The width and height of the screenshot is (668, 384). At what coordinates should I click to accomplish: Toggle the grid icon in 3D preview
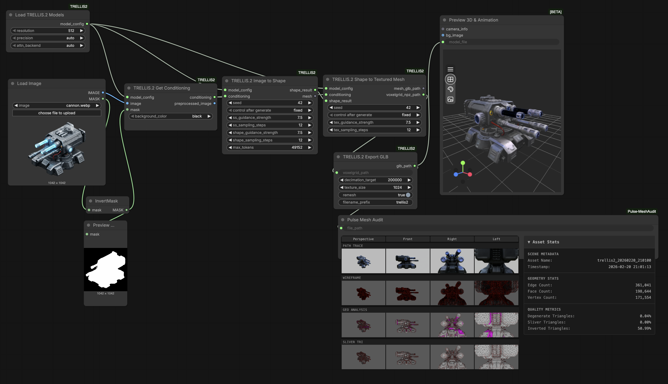tap(450, 79)
